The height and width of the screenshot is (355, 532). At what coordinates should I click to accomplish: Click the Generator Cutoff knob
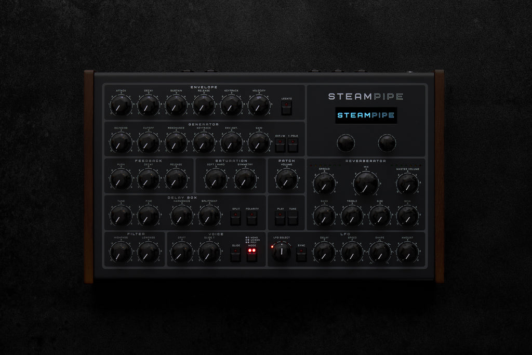coord(148,142)
